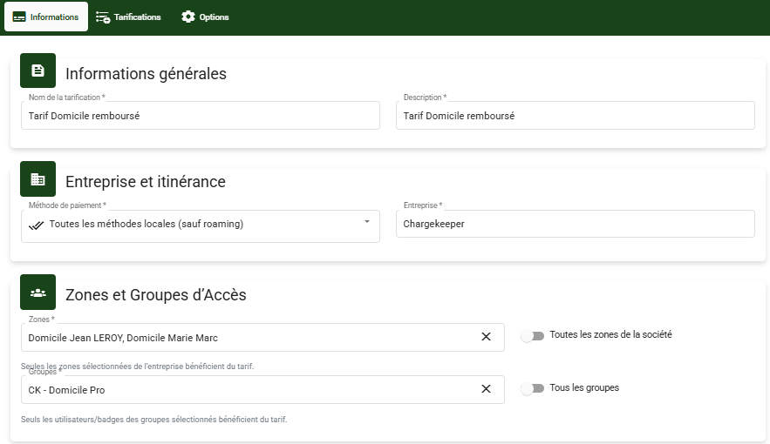Viewport: 770px width, 444px height.
Task: Switch to the Tarifications tab
Action: coord(129,17)
